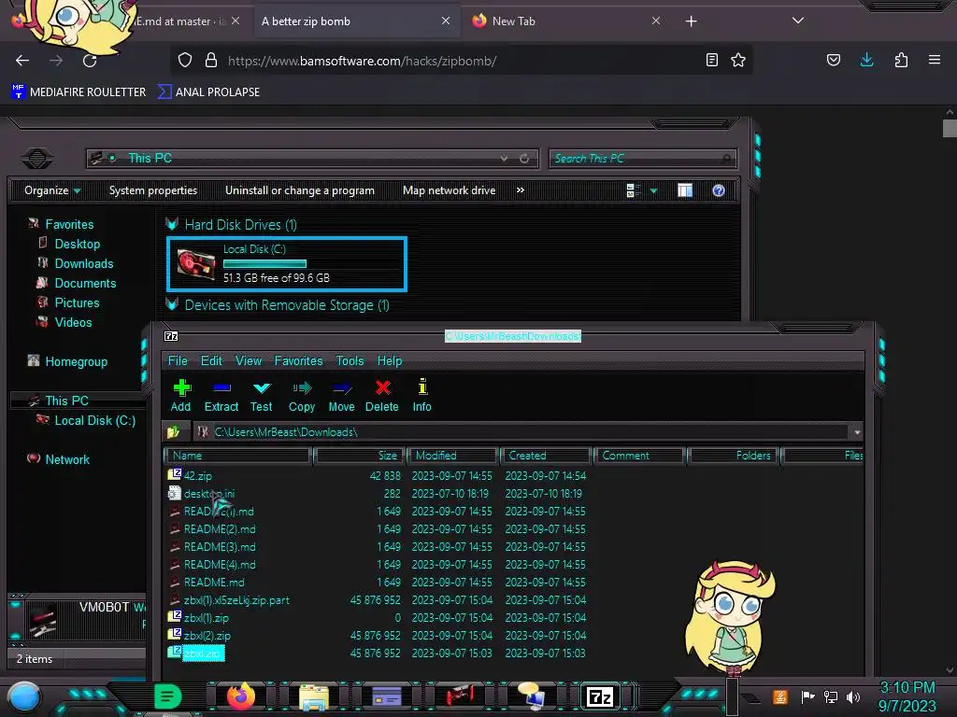This screenshot has width=957, height=717.
Task: Open a new Firefox tab with plus
Action: [x=691, y=21]
